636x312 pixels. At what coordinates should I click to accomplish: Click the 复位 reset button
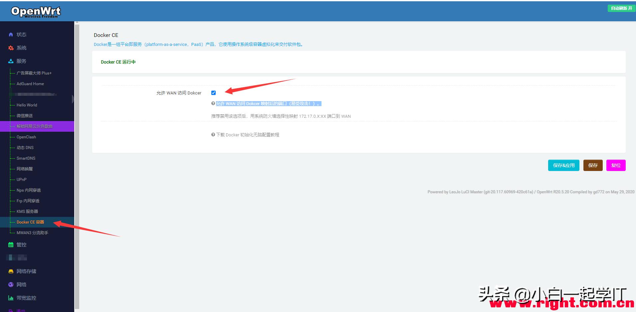pos(616,165)
